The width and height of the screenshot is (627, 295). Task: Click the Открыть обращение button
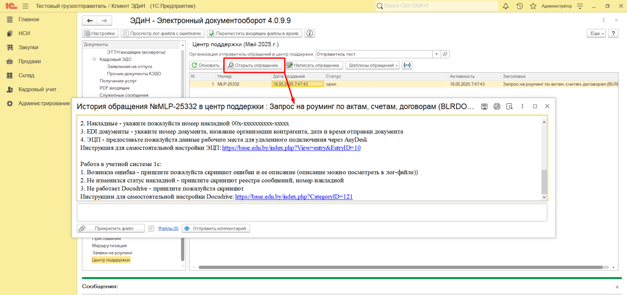tap(254, 65)
